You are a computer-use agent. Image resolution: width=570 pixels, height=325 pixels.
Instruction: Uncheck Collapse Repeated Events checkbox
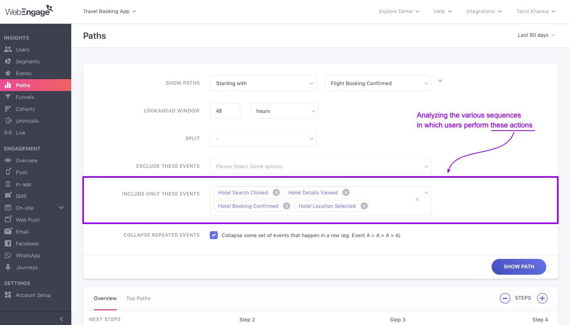click(x=214, y=235)
